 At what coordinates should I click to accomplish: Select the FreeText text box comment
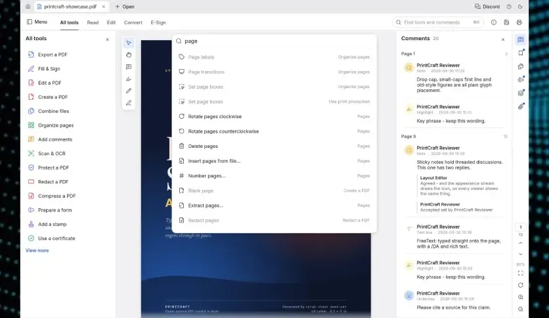(454, 237)
